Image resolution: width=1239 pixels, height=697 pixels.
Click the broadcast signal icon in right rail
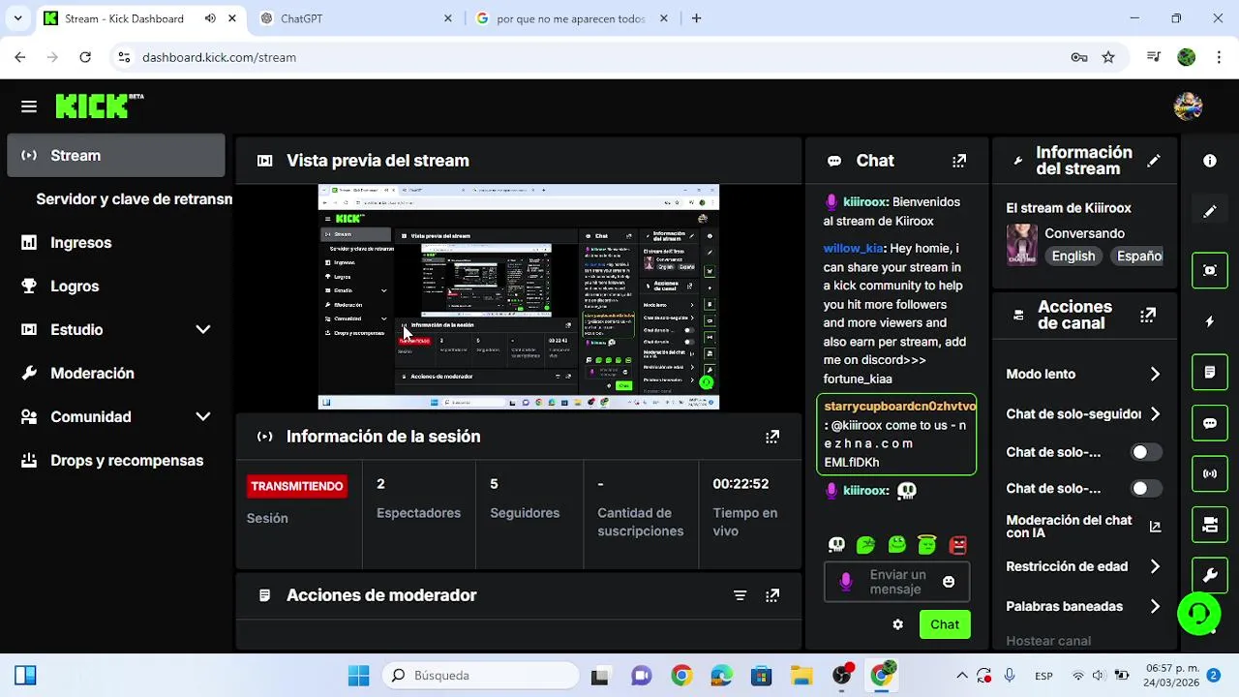tap(1210, 473)
